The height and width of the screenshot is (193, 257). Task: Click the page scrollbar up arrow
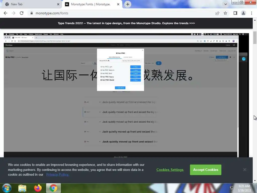(255, 20)
